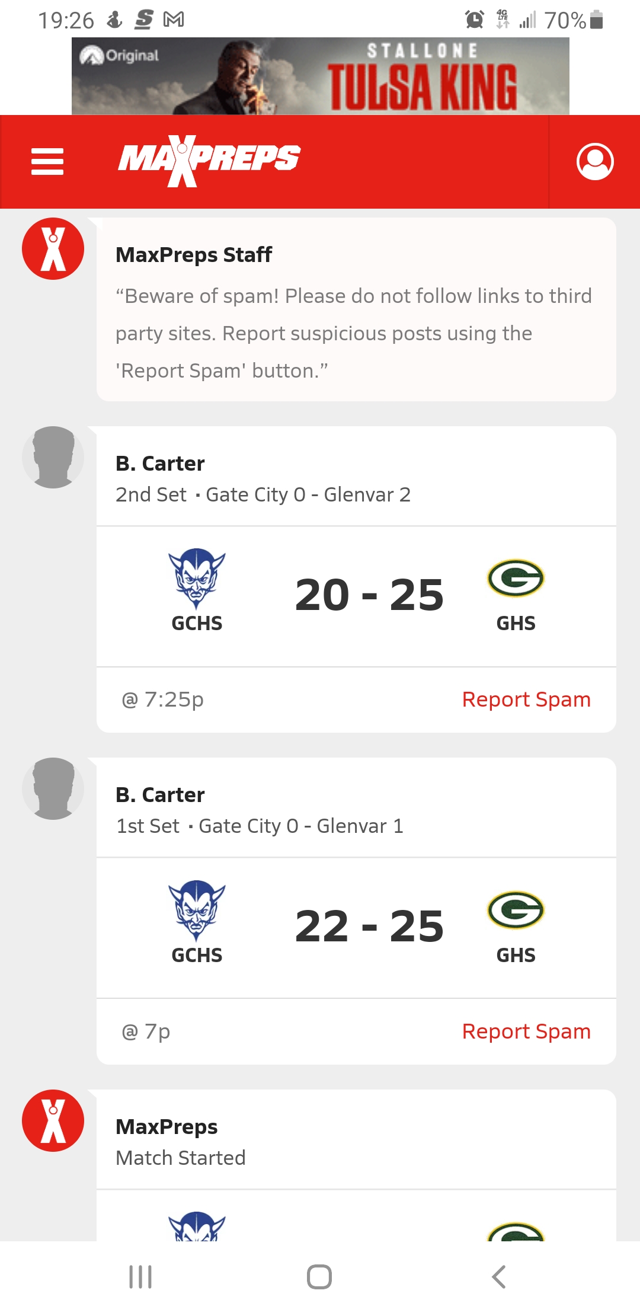Tap the MaxPreps avatar on Match Started post

[x=53, y=1120]
